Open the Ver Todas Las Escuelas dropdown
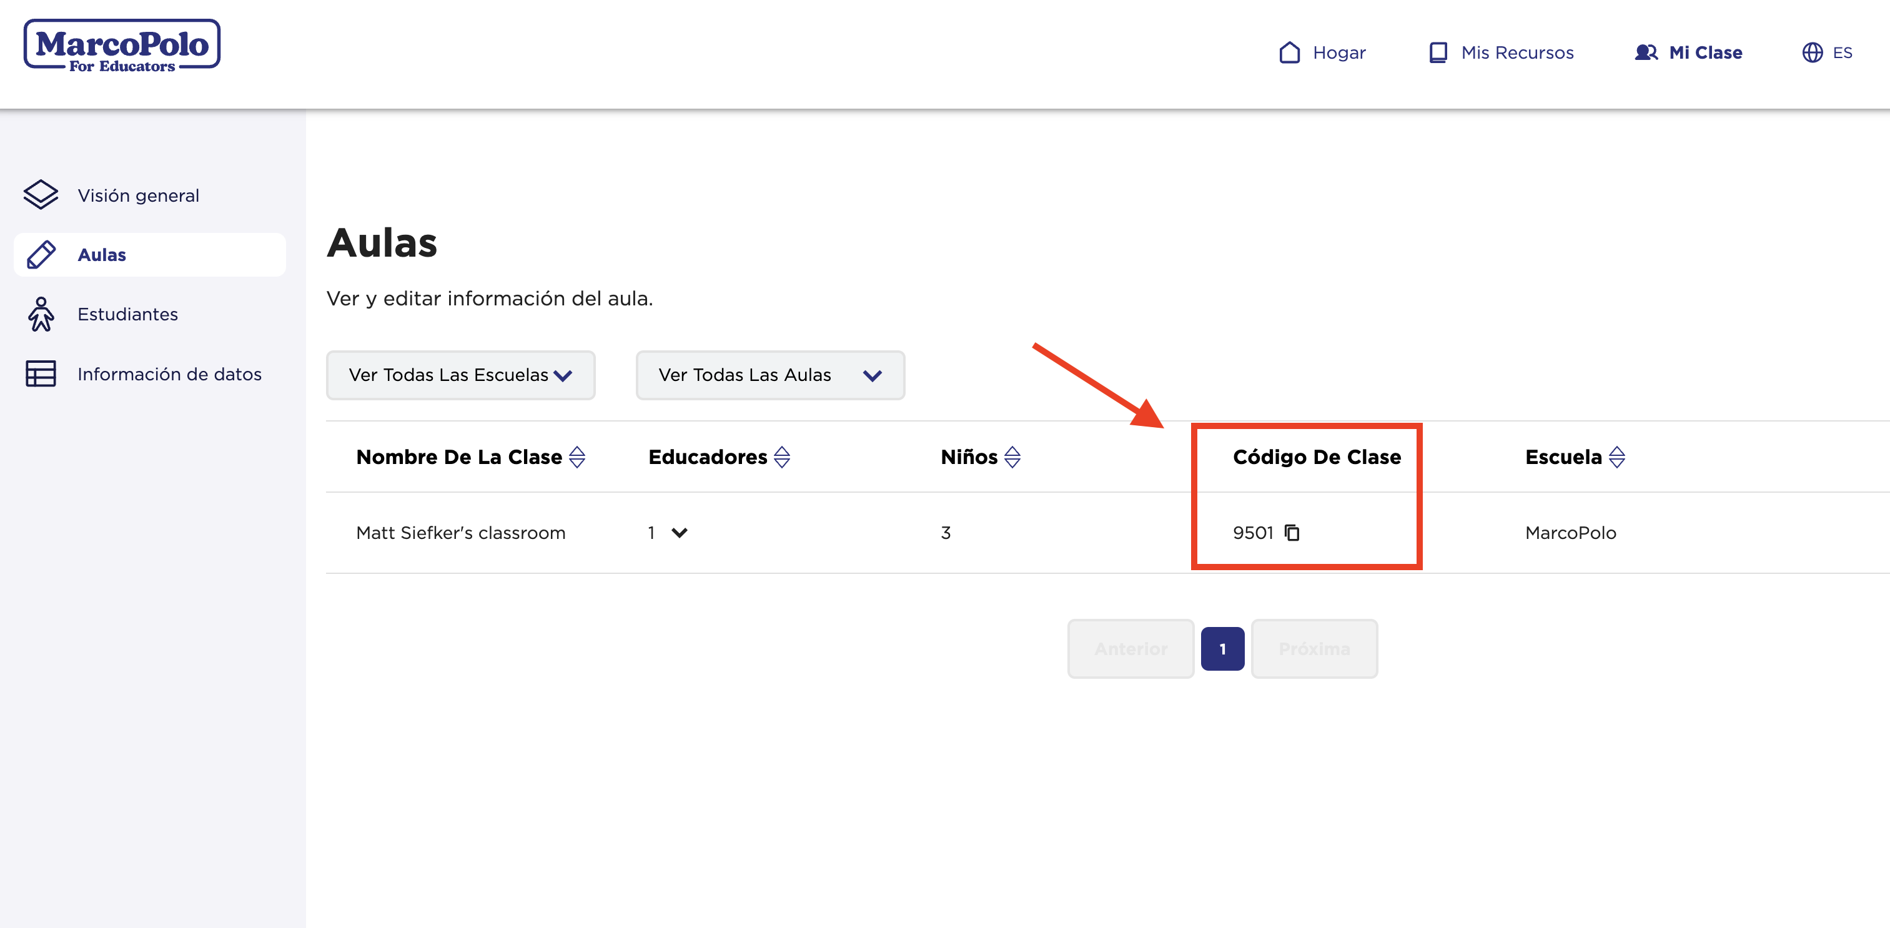1890x928 pixels. [x=461, y=375]
